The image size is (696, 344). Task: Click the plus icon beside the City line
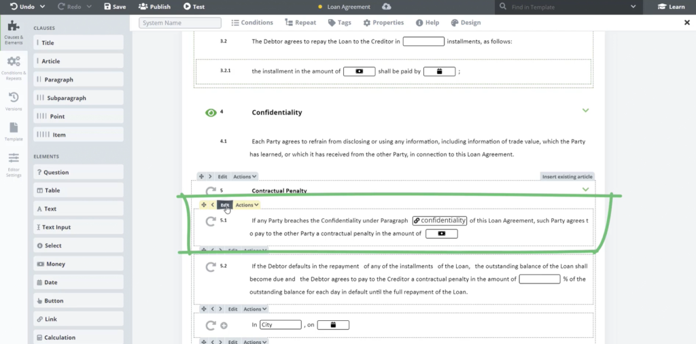pyautogui.click(x=224, y=325)
